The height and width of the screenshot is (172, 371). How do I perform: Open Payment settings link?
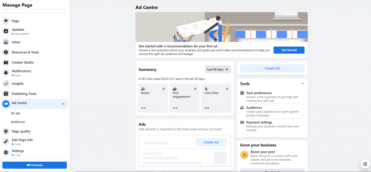point(259,123)
